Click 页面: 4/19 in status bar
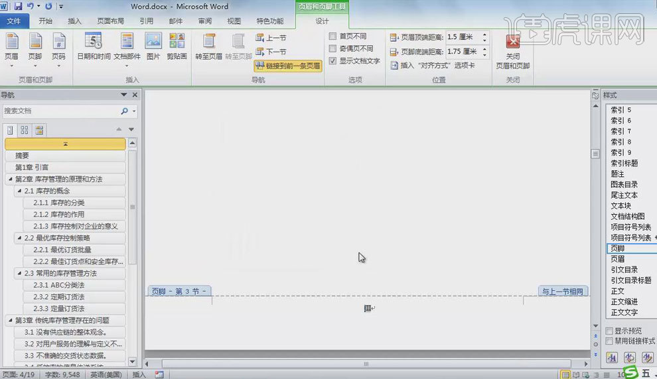The width and height of the screenshot is (657, 379). pyautogui.click(x=19, y=374)
